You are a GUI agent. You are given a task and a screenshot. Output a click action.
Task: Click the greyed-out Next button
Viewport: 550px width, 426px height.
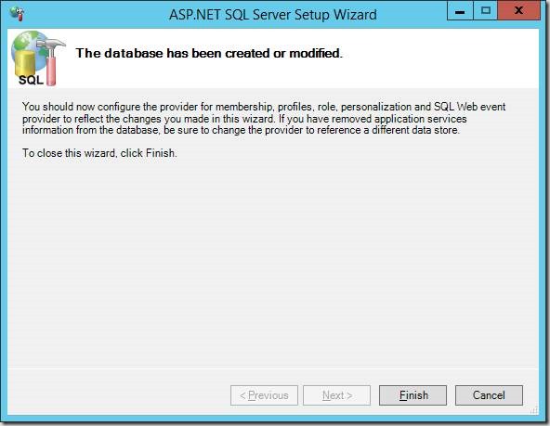tap(336, 395)
